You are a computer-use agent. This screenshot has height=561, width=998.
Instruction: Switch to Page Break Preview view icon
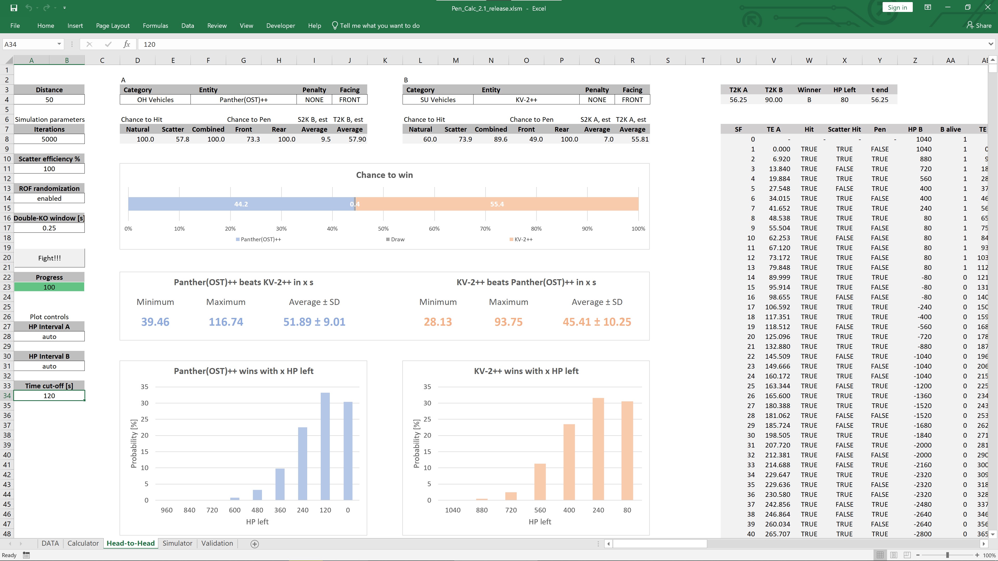[x=907, y=555]
